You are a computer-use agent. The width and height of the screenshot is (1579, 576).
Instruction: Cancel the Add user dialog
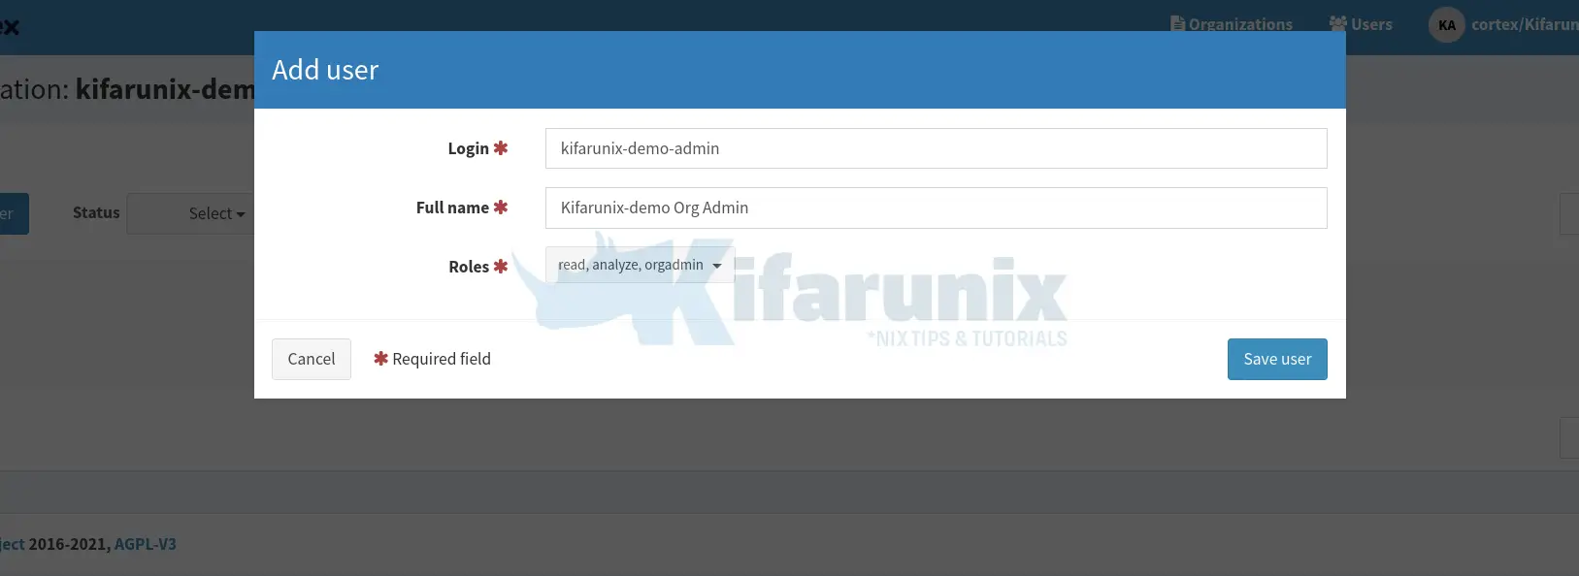[x=312, y=359]
